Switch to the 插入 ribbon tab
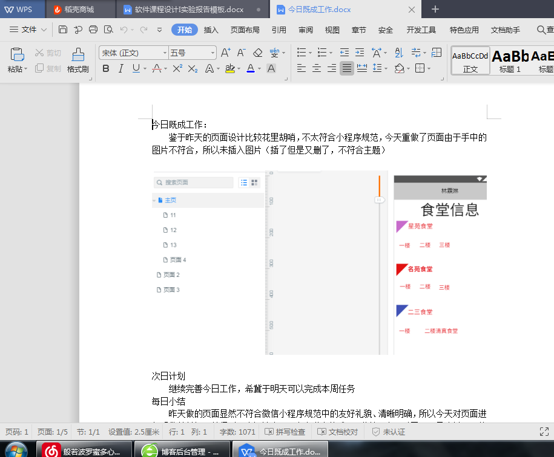554x457 pixels. tap(211, 30)
